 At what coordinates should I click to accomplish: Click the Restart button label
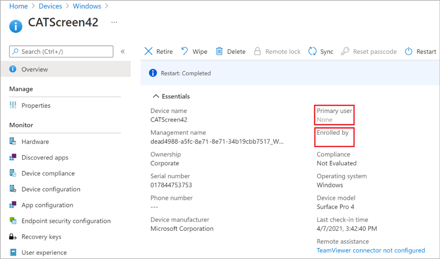426,52
